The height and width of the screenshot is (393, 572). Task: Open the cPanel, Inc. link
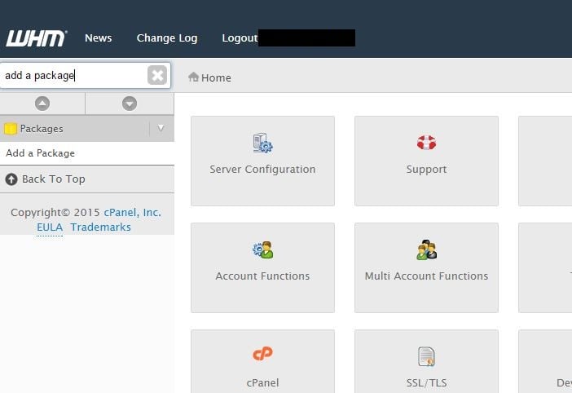click(x=133, y=212)
